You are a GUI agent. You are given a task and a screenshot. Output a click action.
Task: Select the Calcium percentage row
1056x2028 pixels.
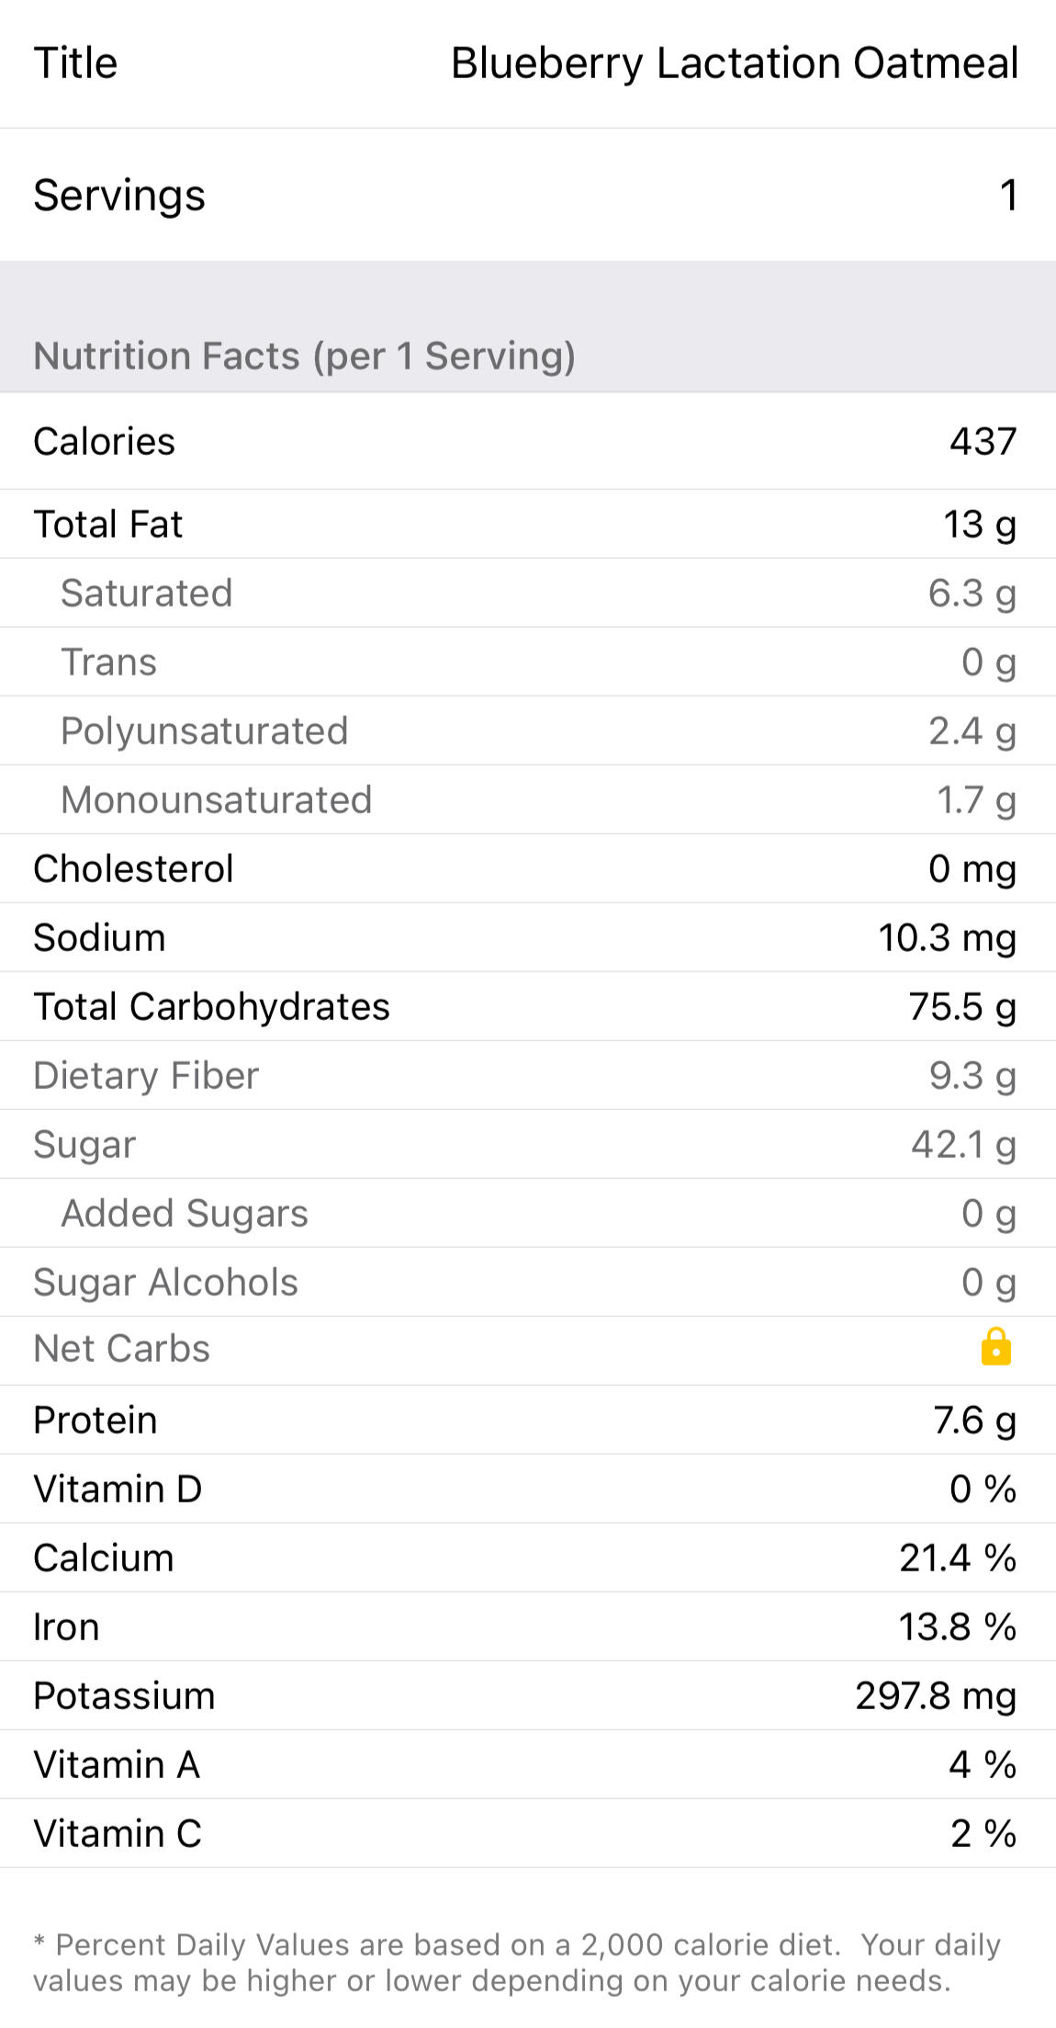pos(527,1558)
